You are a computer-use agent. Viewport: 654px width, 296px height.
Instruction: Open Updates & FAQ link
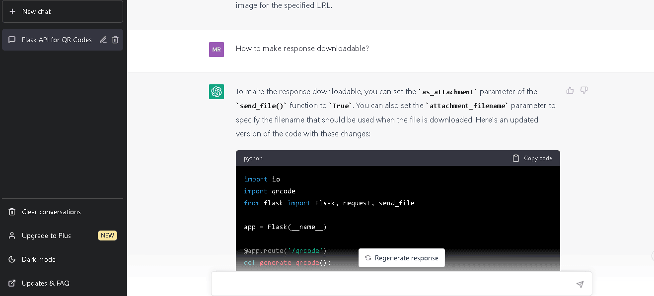(x=63, y=283)
